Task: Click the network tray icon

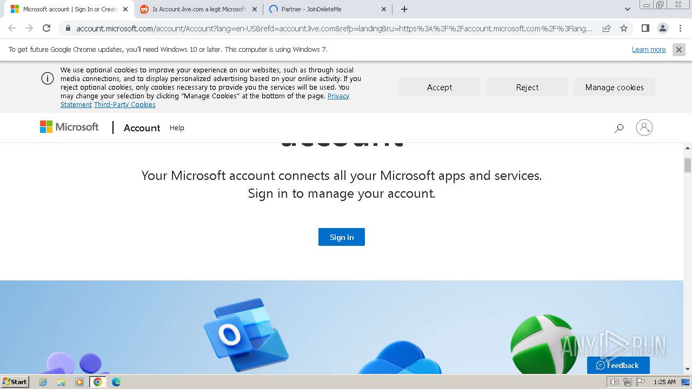Action: 627,382
